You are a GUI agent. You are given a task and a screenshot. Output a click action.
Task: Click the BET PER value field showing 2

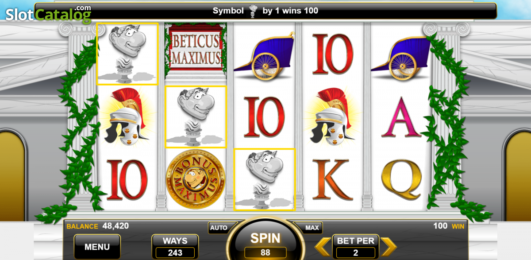356,253
